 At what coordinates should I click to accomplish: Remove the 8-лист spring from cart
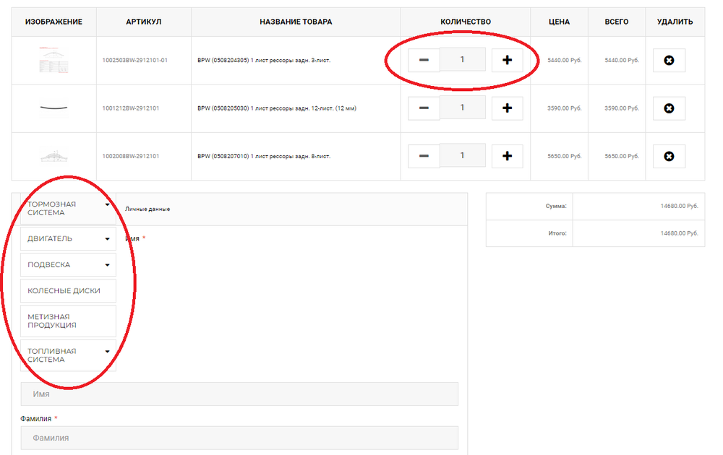(x=669, y=156)
